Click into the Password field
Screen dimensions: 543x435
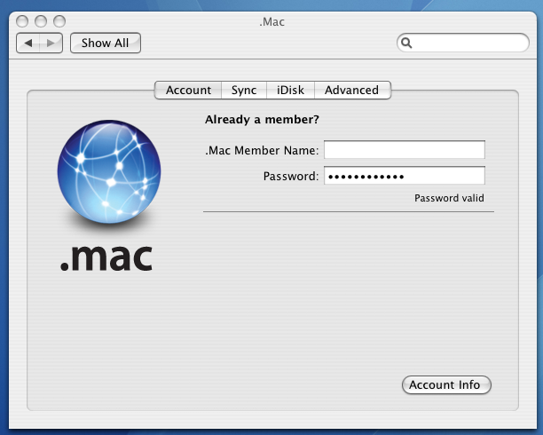405,176
